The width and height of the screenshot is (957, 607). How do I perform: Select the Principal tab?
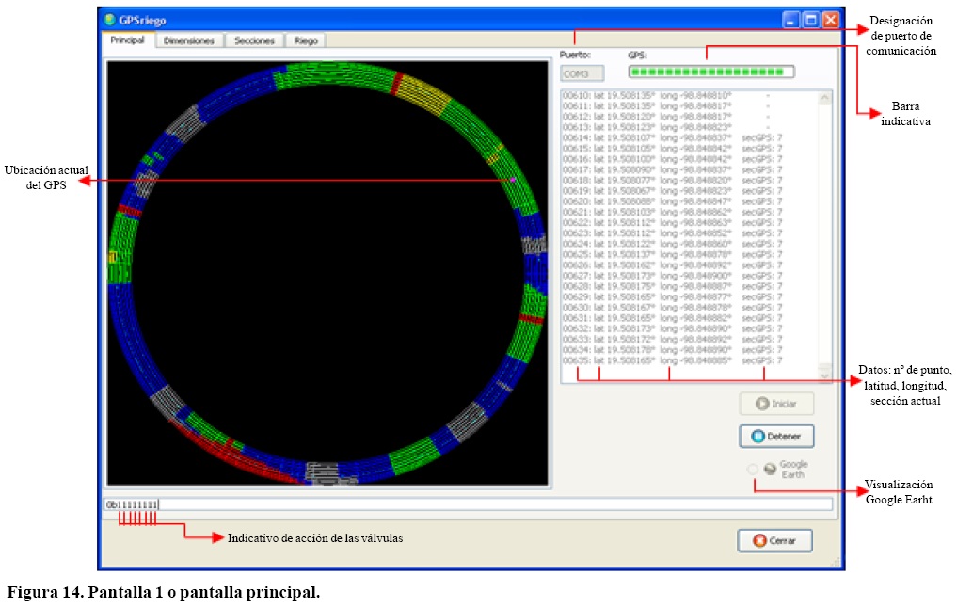point(127,40)
